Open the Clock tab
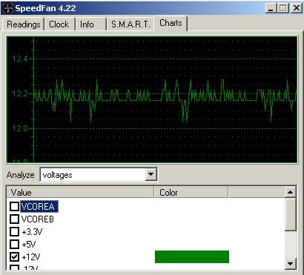 [x=59, y=24]
